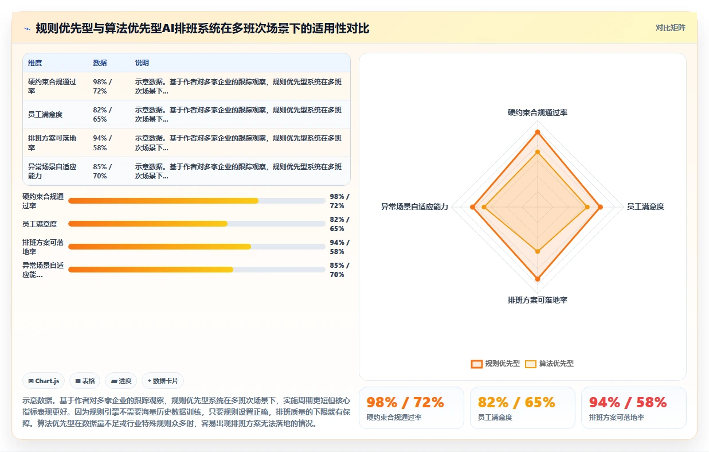Click the 排班方案可落地率 progress bar

coord(197,247)
